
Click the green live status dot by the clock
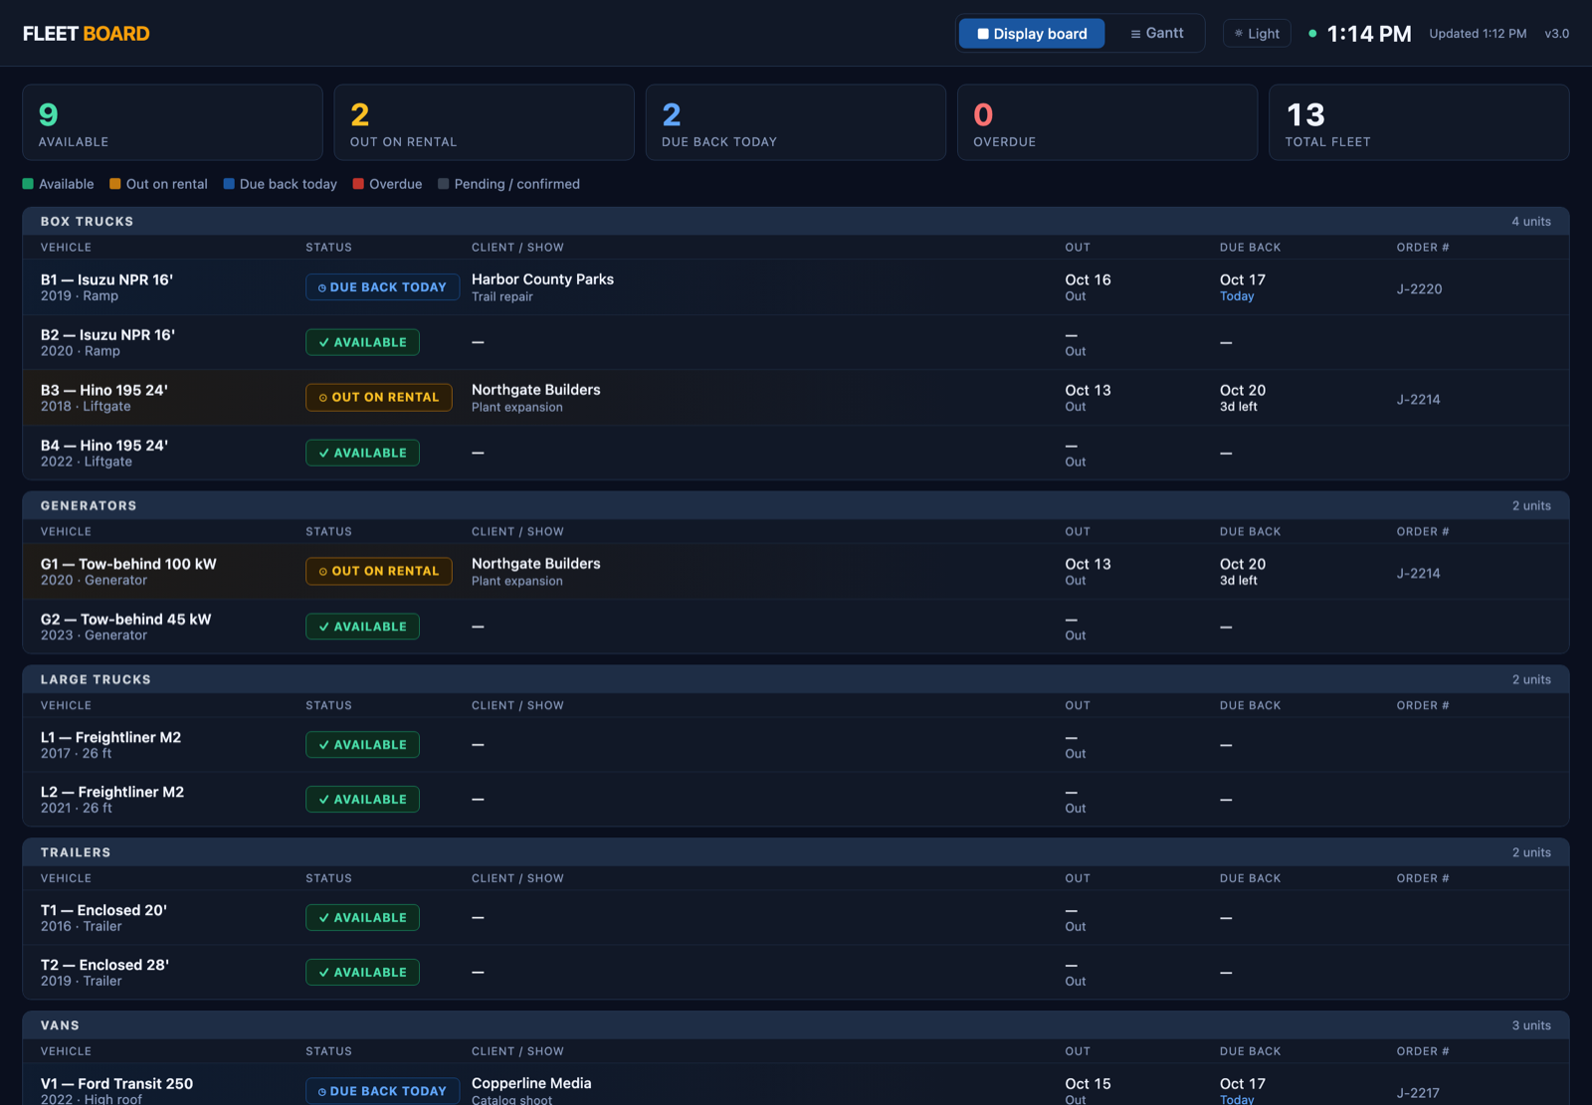[x=1312, y=34]
